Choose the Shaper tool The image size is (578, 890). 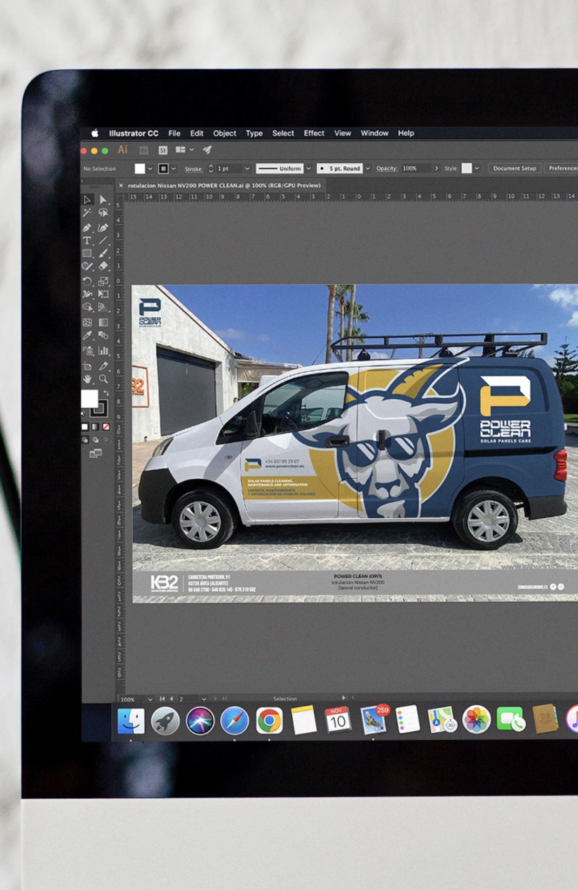coord(87,267)
